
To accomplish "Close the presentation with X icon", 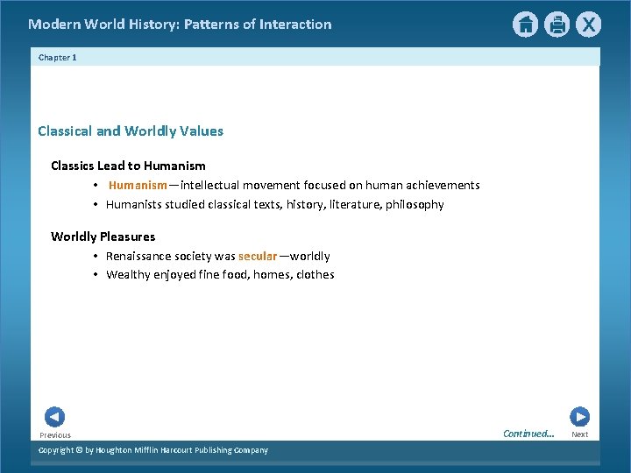I will (588, 25).
